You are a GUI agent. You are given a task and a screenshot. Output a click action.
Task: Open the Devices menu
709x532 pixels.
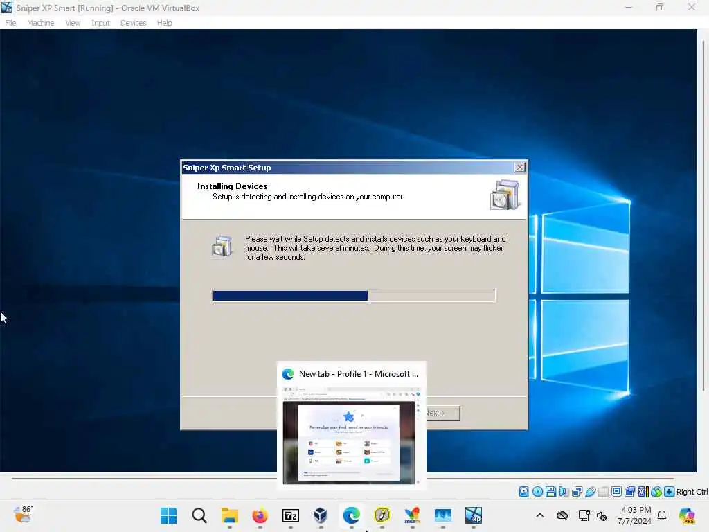133,23
